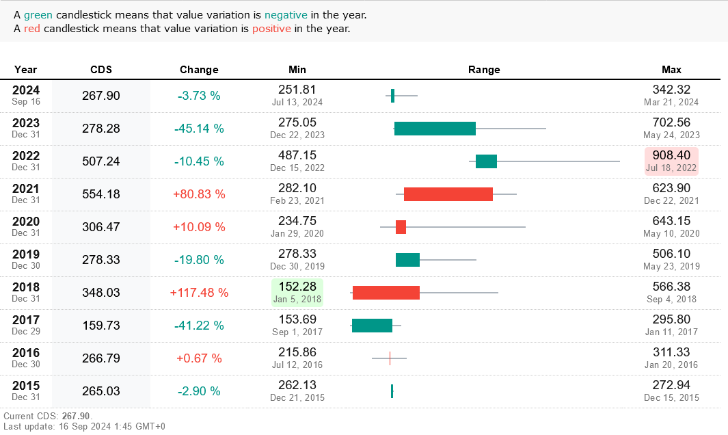
Task: Click the +10.09 % change value
Action: point(199,227)
